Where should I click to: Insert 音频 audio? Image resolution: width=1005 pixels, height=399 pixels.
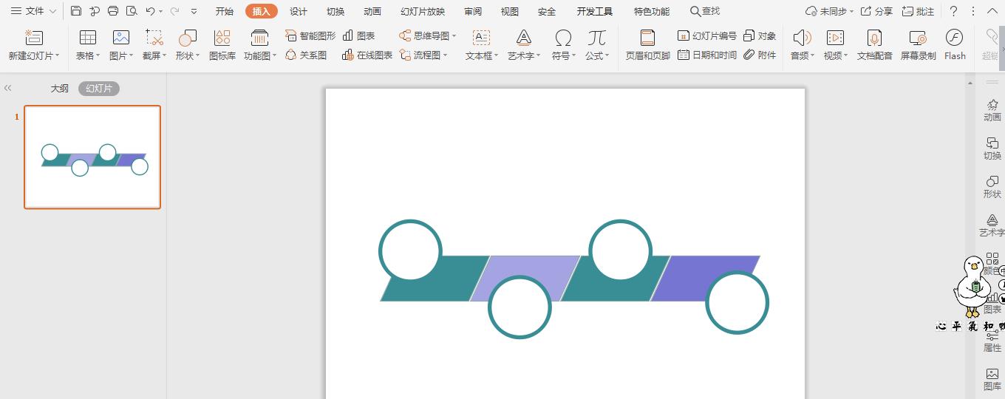click(x=802, y=45)
